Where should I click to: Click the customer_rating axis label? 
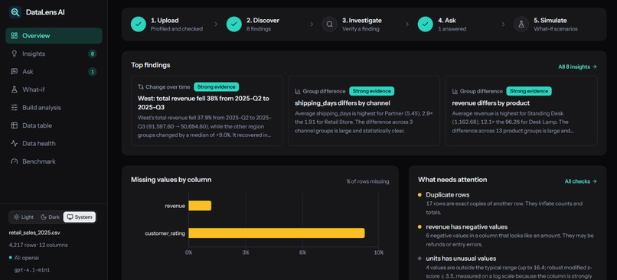point(165,233)
